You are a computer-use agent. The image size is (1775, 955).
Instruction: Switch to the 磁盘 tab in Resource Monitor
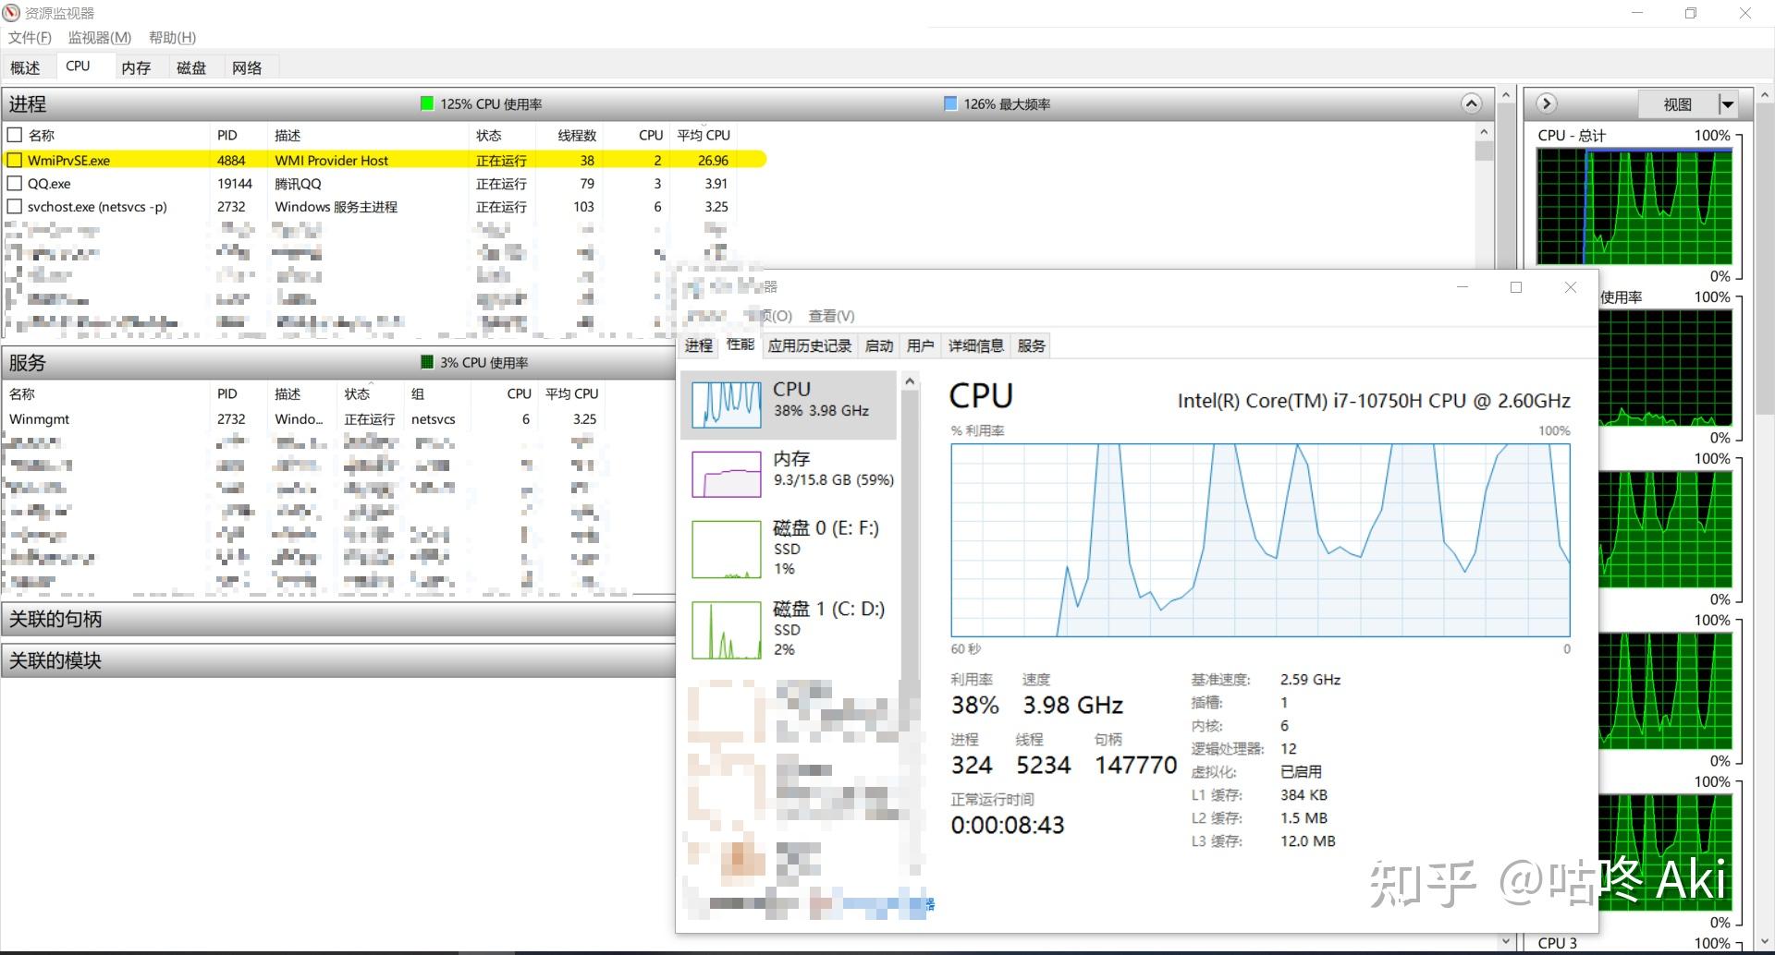click(191, 66)
